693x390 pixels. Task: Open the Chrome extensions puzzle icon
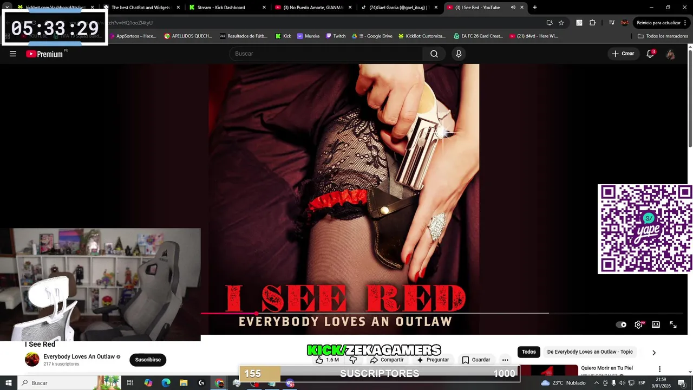click(592, 23)
